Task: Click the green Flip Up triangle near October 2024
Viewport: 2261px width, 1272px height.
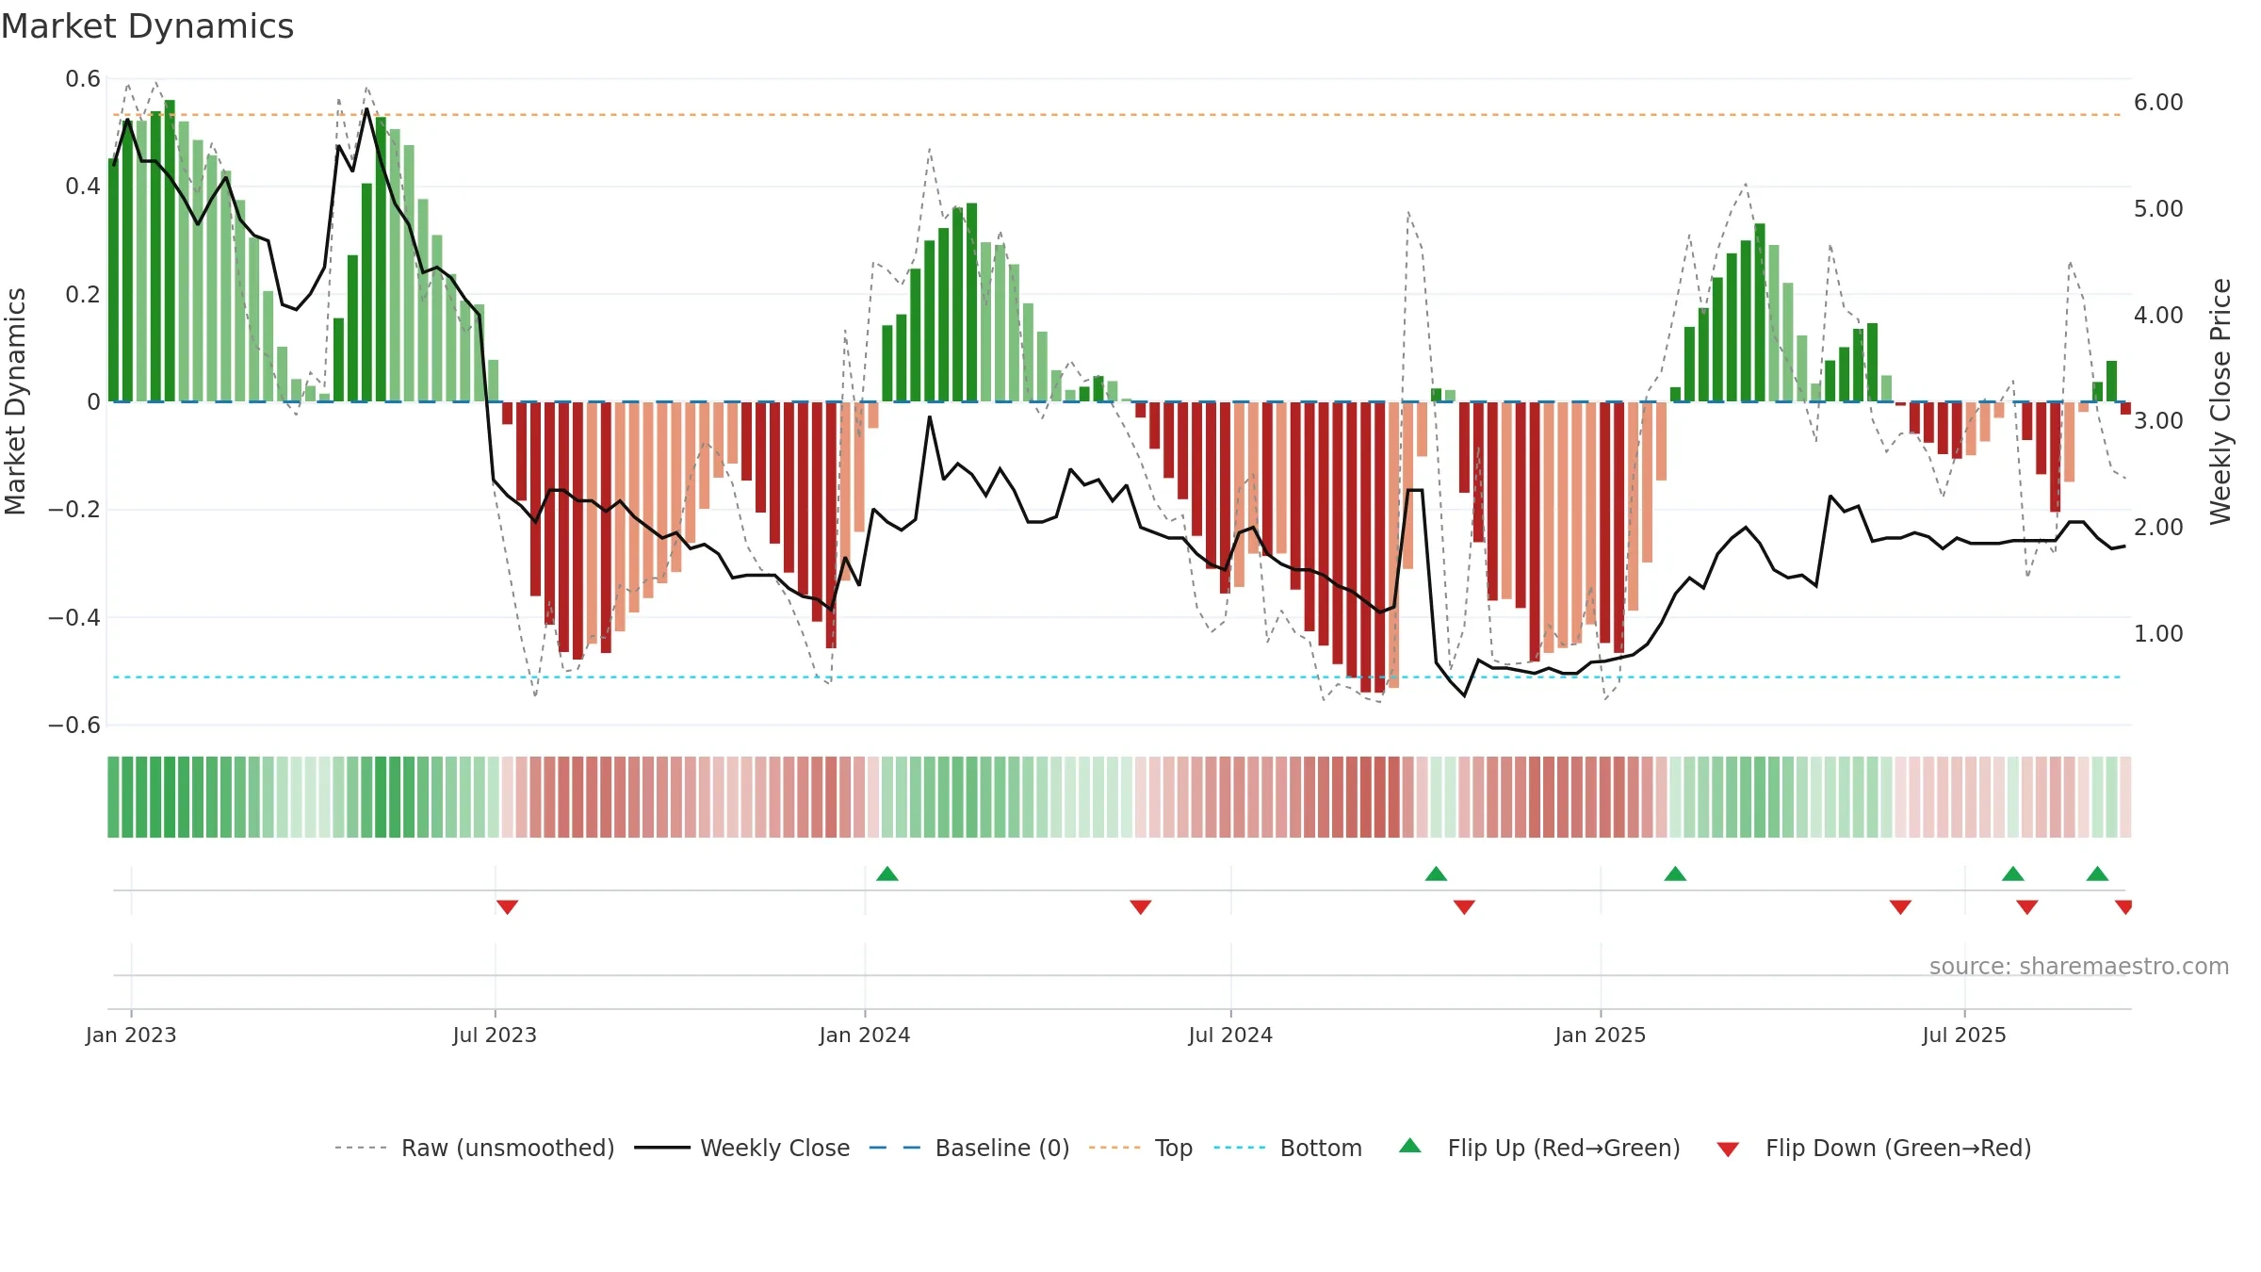Action: pos(1436,873)
